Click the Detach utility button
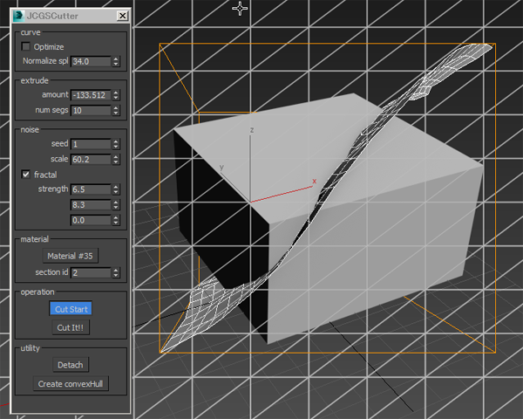Viewport: 523px width, 419px height. [x=71, y=365]
